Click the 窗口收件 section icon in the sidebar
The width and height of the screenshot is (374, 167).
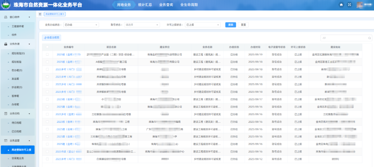click(x=6, y=17)
